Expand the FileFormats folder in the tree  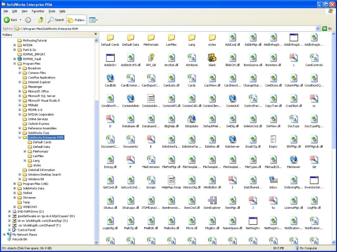click(x=25, y=151)
